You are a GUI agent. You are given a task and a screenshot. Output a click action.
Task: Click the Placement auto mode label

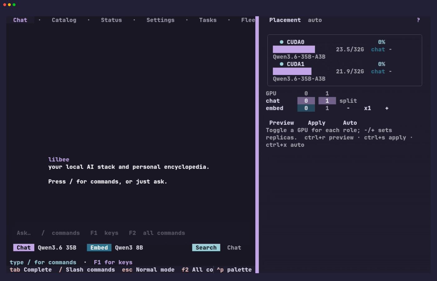pyautogui.click(x=315, y=20)
